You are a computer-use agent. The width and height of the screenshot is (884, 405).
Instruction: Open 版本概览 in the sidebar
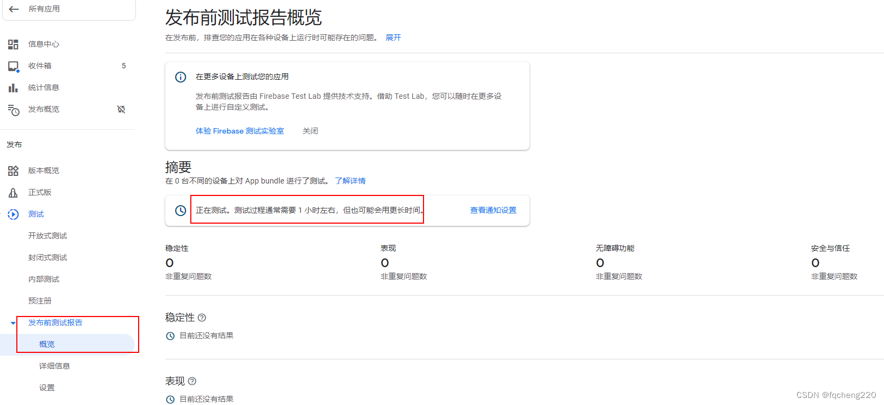tap(43, 170)
